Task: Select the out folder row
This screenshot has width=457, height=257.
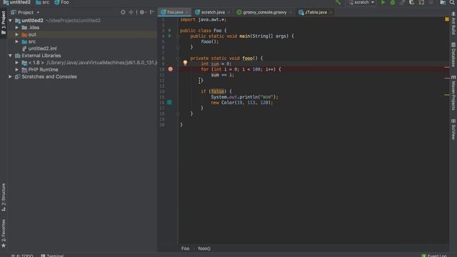Action: tap(82, 34)
